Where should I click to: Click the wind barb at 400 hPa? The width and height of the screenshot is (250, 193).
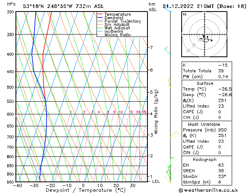167,50
